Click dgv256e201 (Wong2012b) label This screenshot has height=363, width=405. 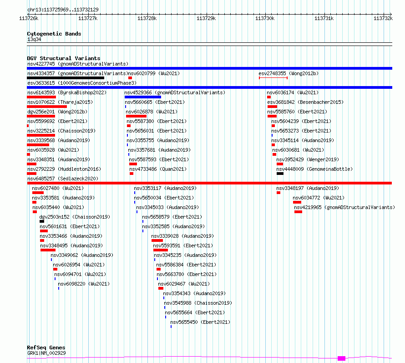pyautogui.click(x=57, y=112)
